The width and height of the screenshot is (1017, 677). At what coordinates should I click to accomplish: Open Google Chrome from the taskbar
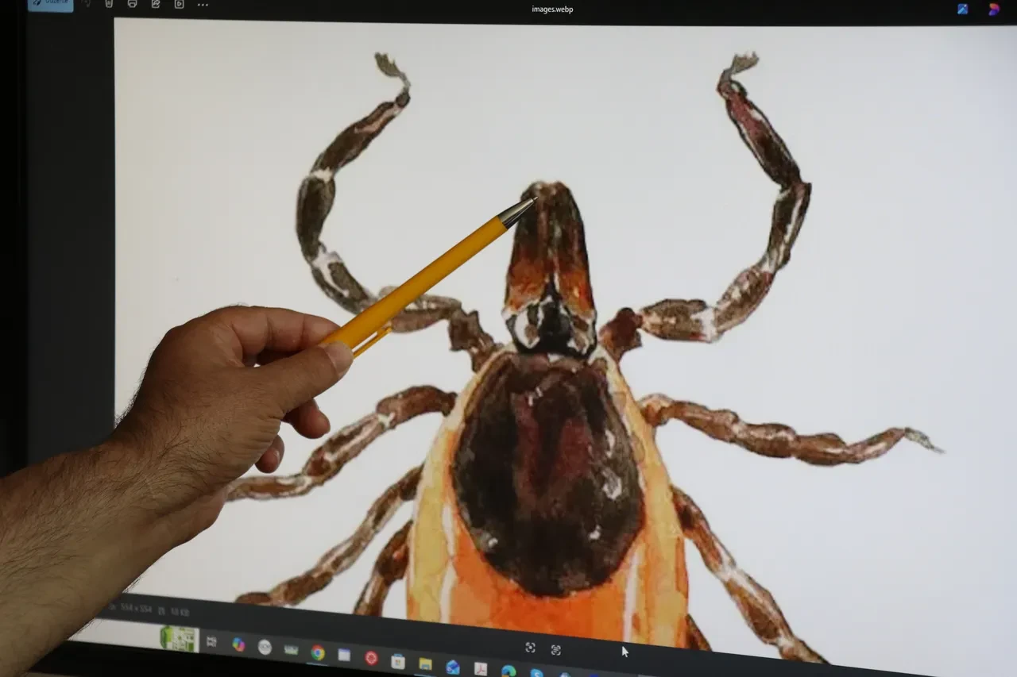click(318, 652)
